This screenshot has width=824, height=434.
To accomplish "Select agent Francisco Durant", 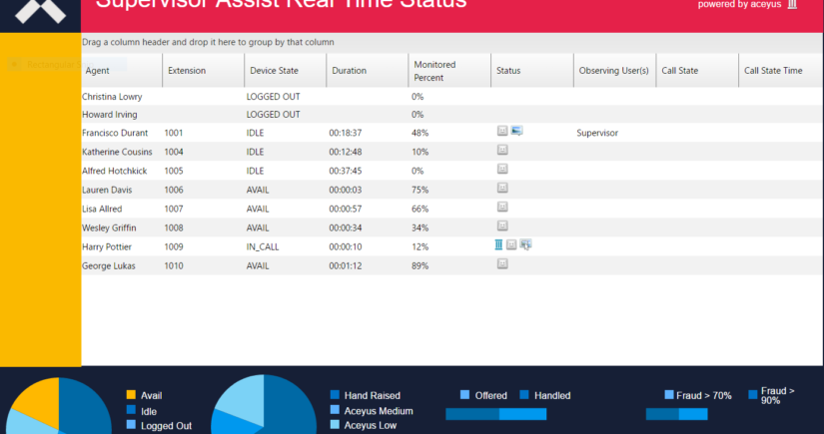I will pos(115,133).
